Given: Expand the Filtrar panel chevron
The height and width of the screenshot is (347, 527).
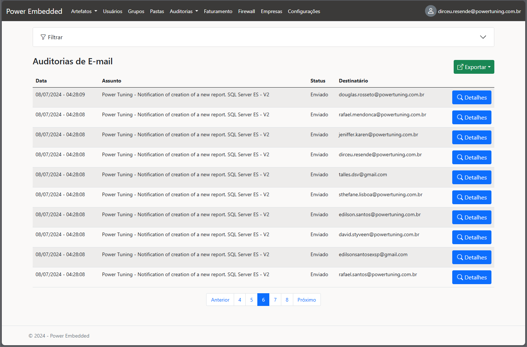Looking at the screenshot, I should [x=483, y=37].
